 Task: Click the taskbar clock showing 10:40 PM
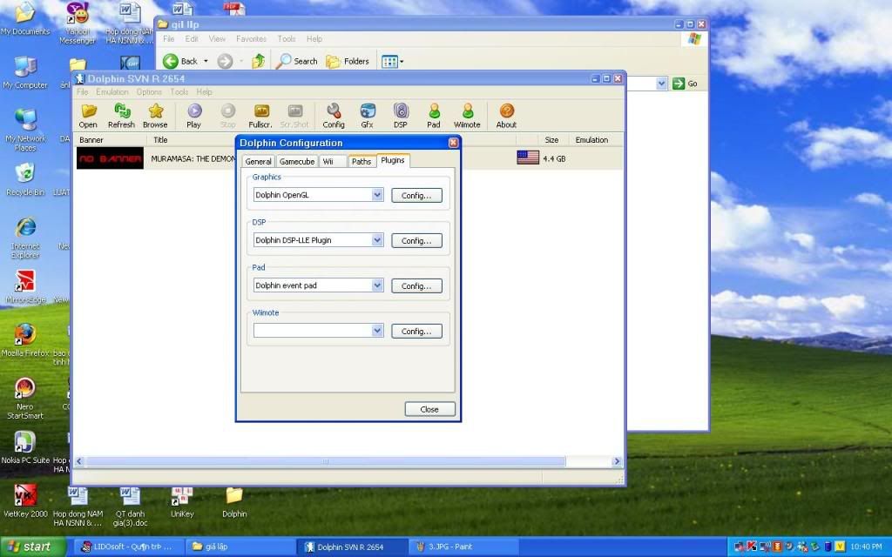(866, 547)
